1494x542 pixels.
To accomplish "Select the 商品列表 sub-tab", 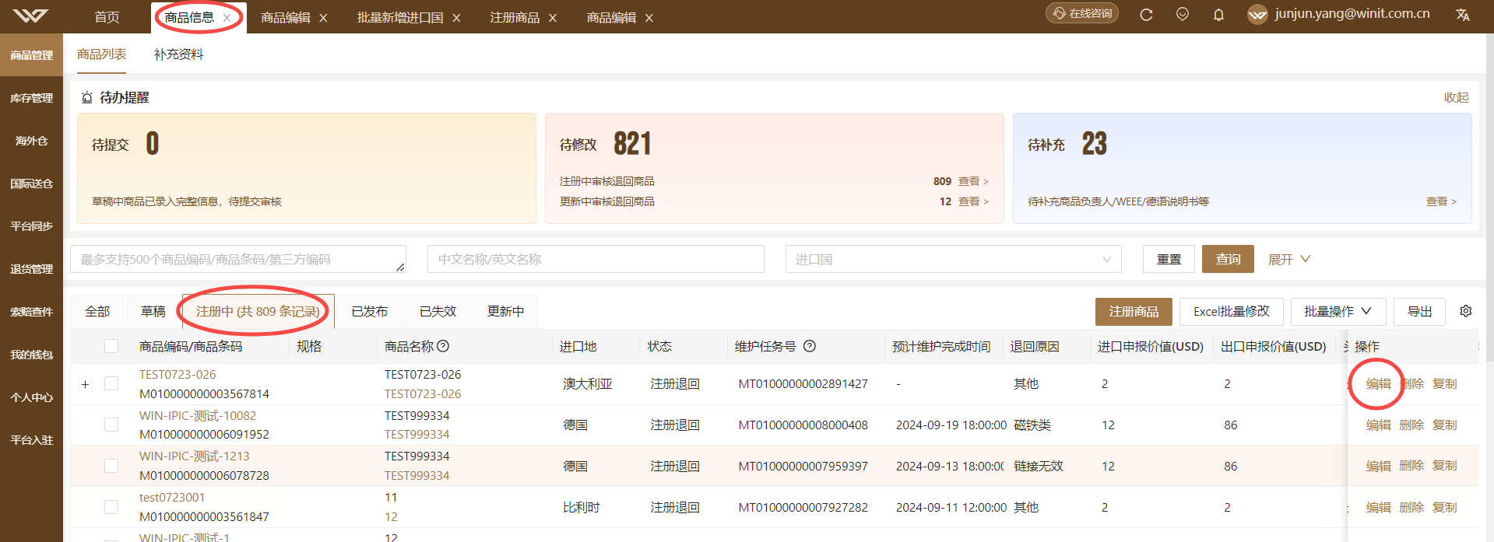I will [x=102, y=54].
